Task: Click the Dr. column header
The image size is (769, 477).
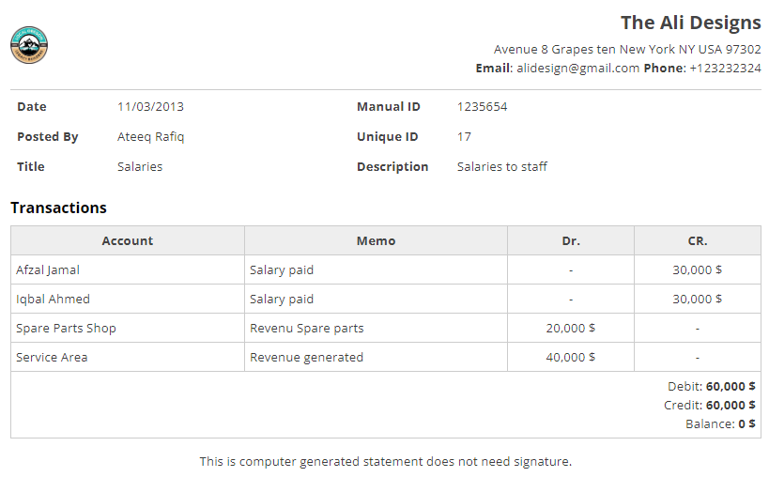Action: pos(571,240)
